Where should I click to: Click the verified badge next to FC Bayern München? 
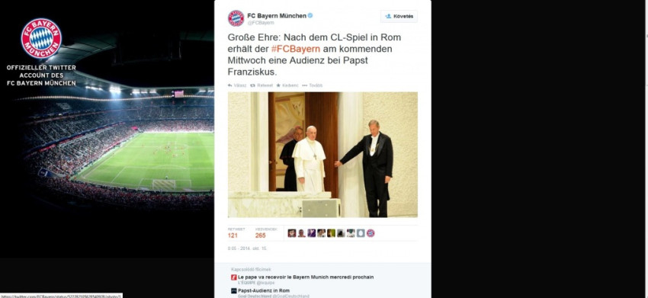click(x=310, y=16)
